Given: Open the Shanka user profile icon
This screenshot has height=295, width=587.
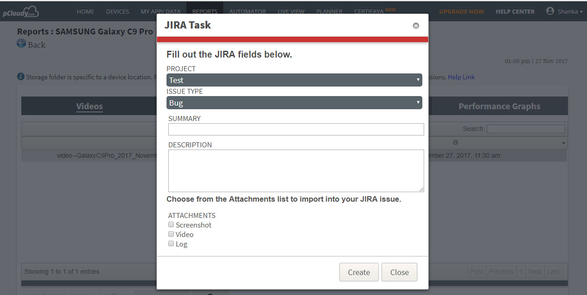Looking at the screenshot, I should point(550,11).
